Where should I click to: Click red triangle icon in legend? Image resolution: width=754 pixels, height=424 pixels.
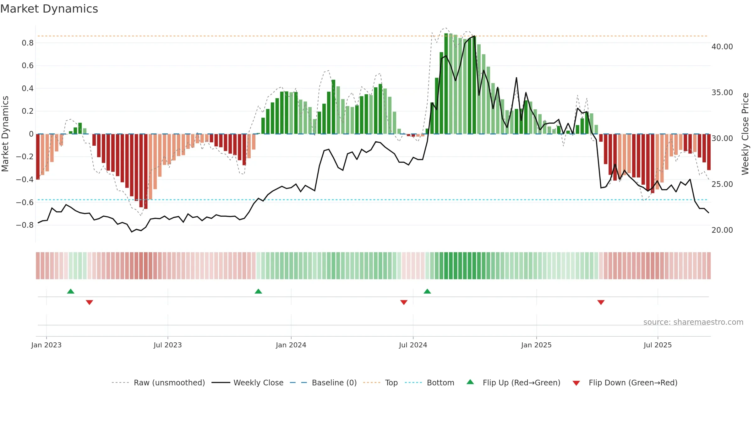pos(576,383)
